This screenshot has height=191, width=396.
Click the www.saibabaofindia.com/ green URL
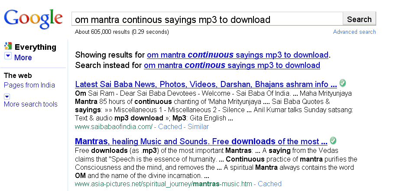[114, 126]
